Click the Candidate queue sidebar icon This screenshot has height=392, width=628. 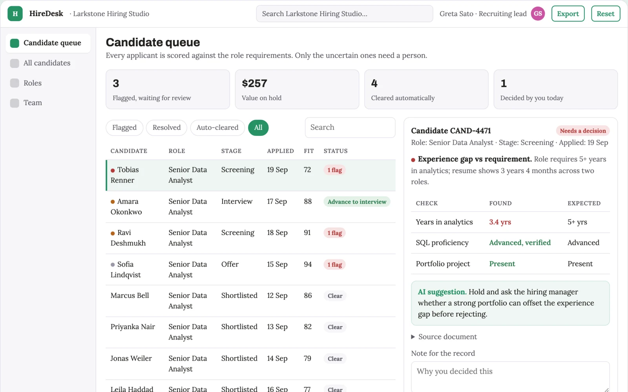click(15, 43)
